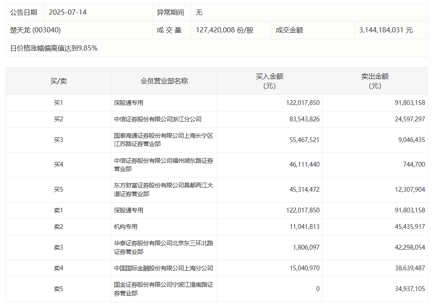This screenshot has height=307, width=435.
Task: Click 中信证券股份有限公司浙江分公司
Action: (x=158, y=119)
